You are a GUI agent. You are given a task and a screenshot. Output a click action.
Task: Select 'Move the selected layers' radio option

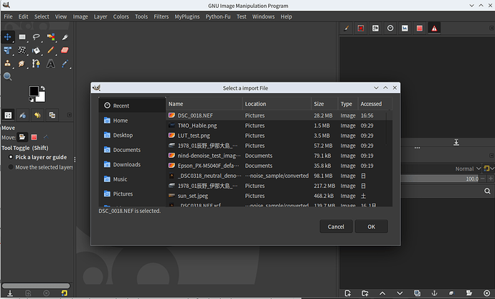[10, 167]
